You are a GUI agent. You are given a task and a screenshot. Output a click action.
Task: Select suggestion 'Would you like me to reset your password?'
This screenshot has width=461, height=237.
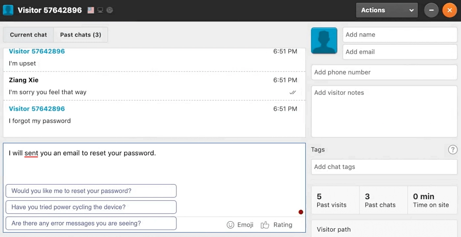pyautogui.click(x=91, y=191)
